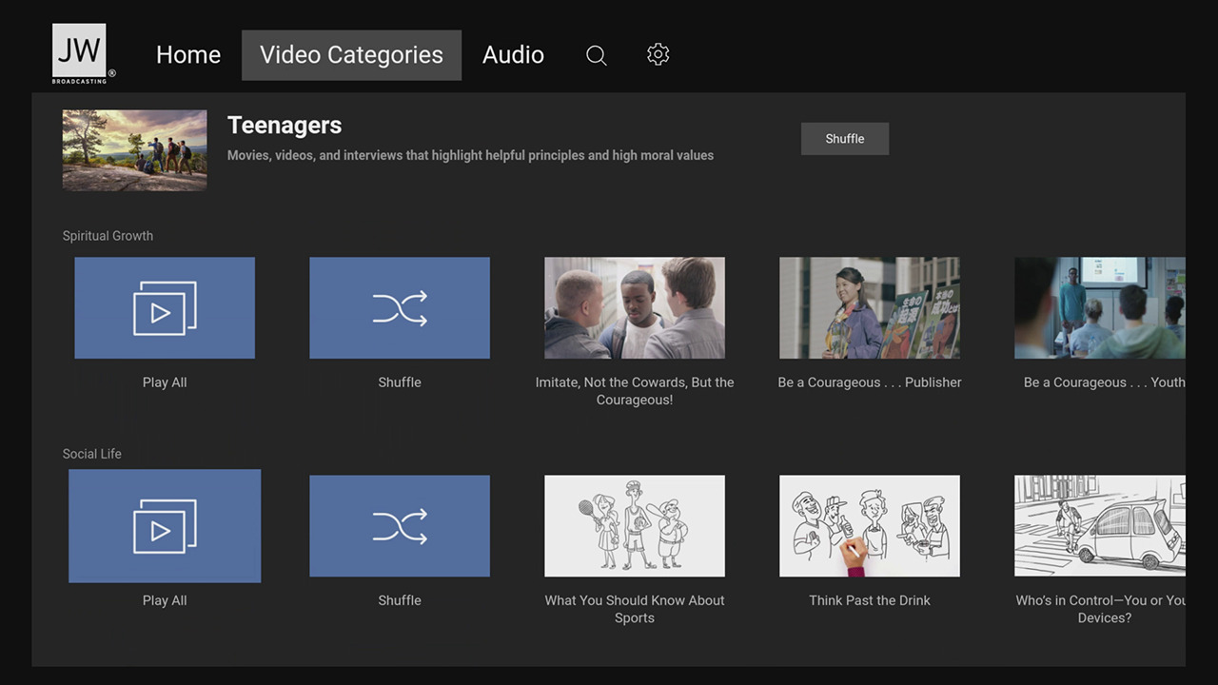Open settings via the gear icon
The width and height of the screenshot is (1218, 685).
coord(658,55)
